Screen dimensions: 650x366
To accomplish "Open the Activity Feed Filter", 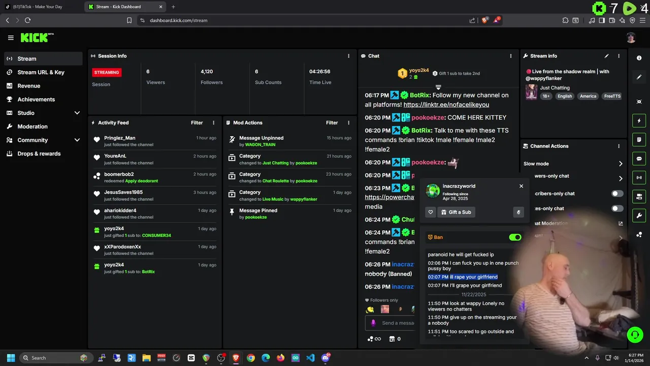I will [197, 123].
